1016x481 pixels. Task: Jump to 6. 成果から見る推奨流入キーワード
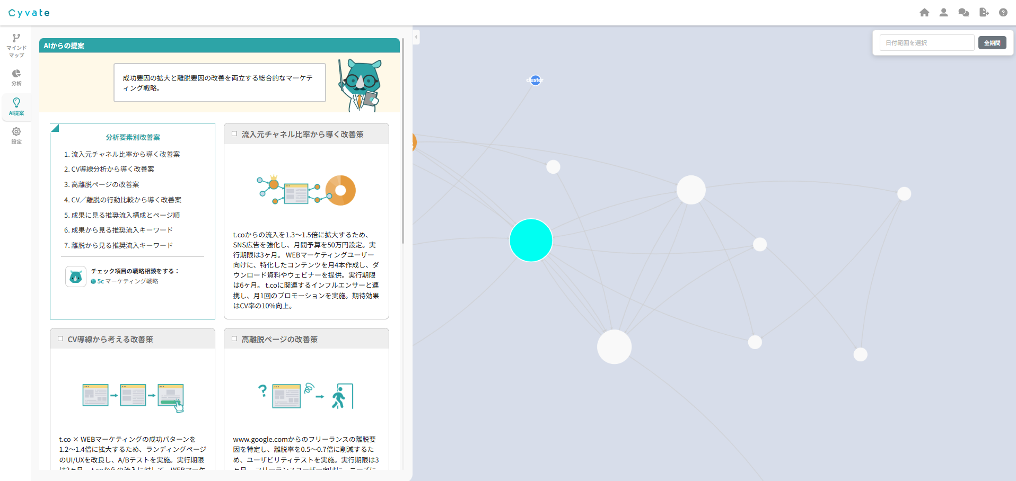pyautogui.click(x=118, y=230)
